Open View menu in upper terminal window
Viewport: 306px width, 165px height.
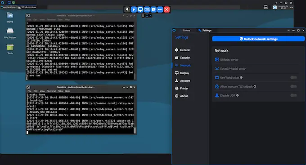coord(42,19)
